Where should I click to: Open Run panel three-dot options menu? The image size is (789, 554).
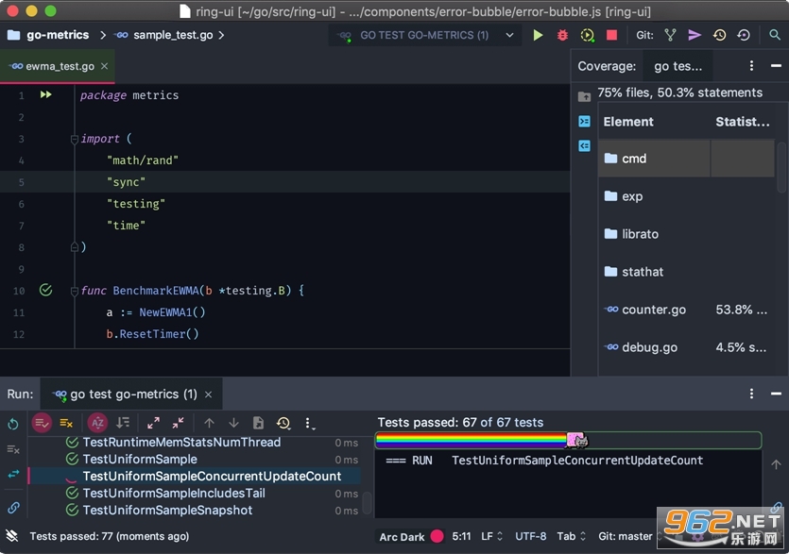tap(751, 394)
